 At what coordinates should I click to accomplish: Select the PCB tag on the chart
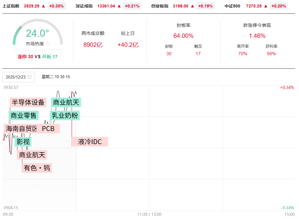48,129
